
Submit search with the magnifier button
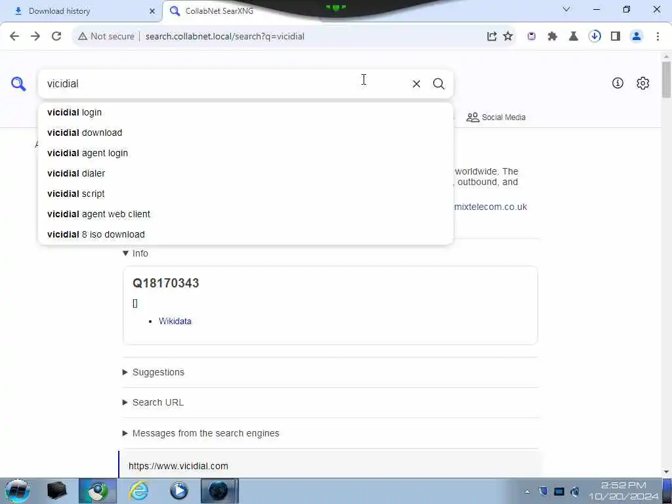tap(438, 83)
